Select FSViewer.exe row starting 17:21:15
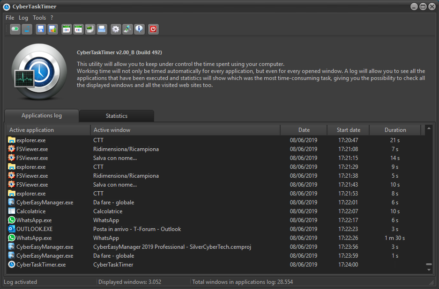The width and height of the screenshot is (439, 289). pos(216,158)
